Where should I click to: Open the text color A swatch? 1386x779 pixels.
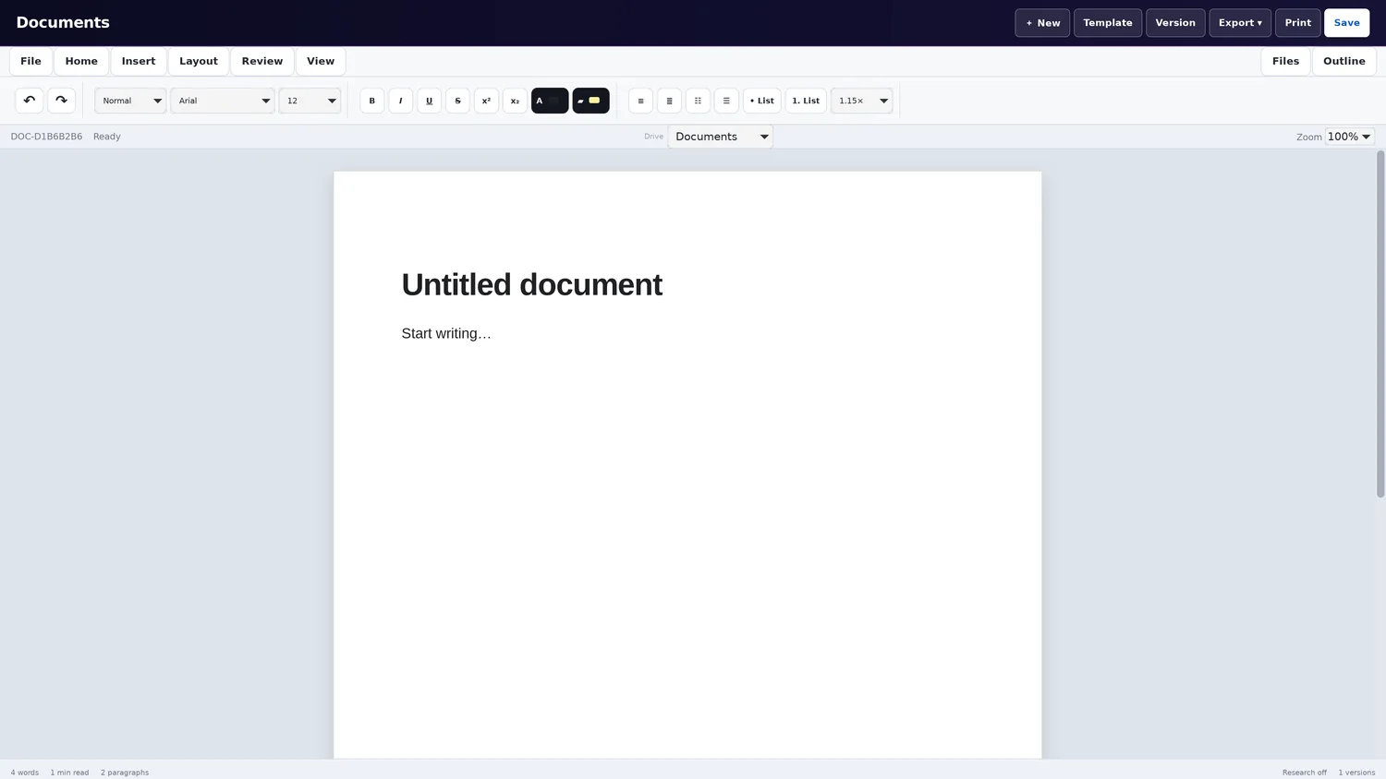[550, 101]
